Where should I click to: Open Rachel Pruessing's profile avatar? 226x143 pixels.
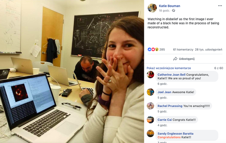[150, 106]
